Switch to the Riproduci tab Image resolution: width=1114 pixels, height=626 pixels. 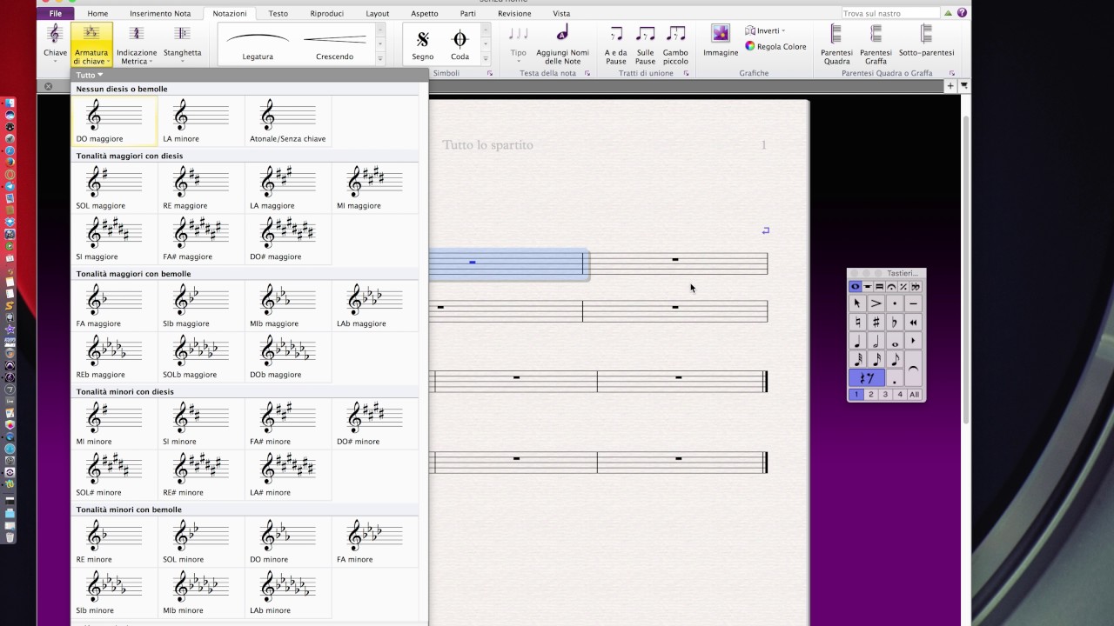pyautogui.click(x=327, y=14)
